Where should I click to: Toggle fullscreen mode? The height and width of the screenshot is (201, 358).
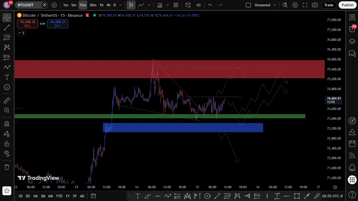(305, 5)
